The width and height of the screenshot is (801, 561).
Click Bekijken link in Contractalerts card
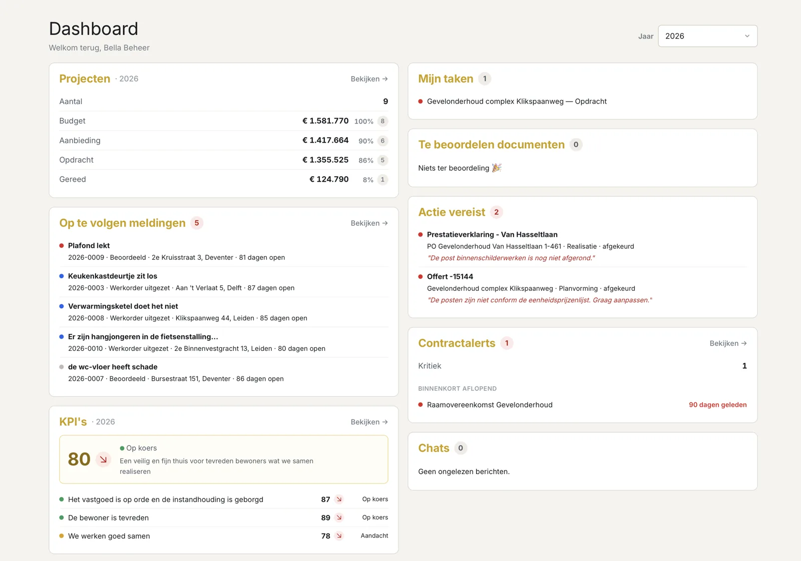tap(728, 343)
